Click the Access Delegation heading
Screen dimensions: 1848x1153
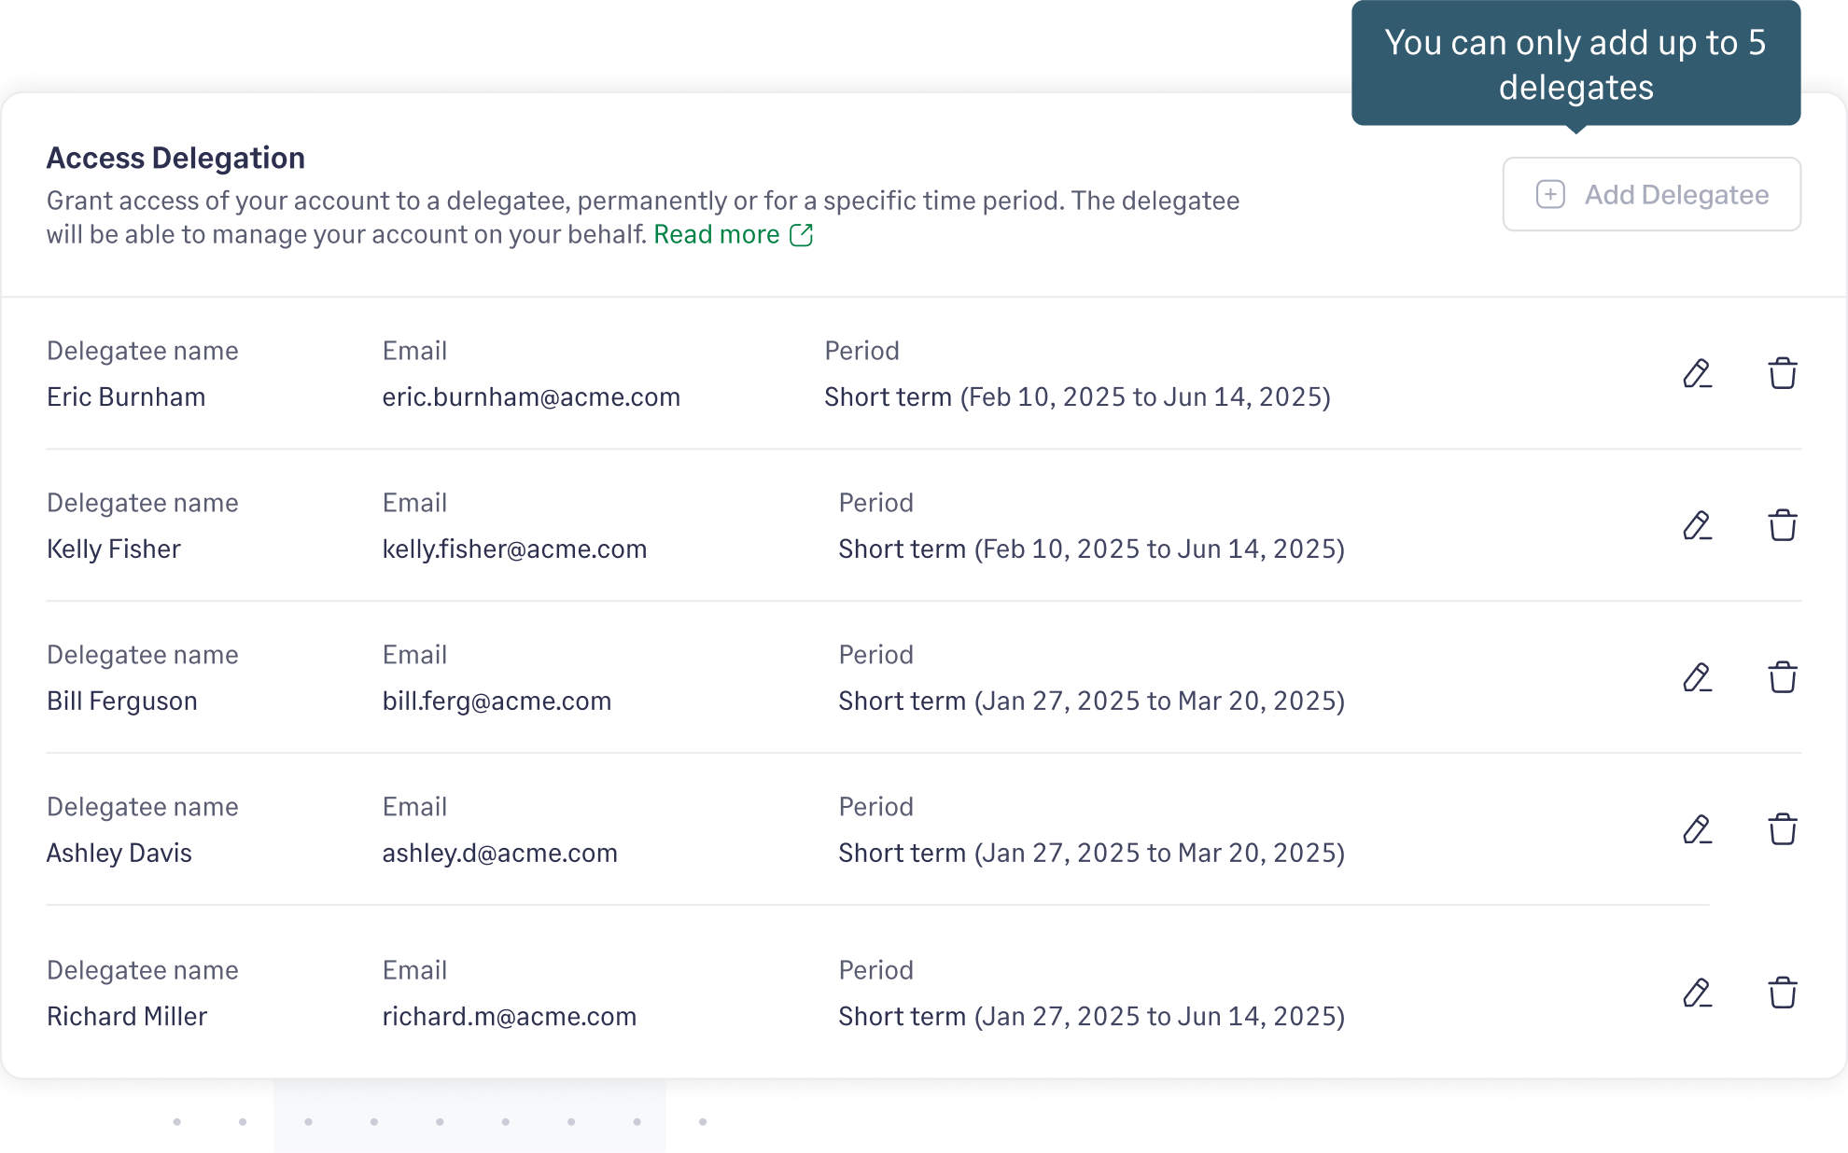tap(175, 158)
